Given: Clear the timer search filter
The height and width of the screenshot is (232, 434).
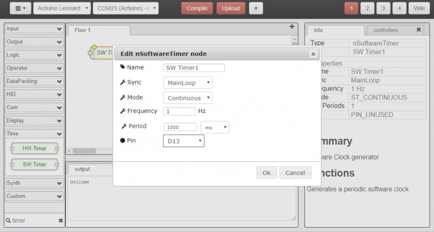Looking at the screenshot, I should coord(61,221).
